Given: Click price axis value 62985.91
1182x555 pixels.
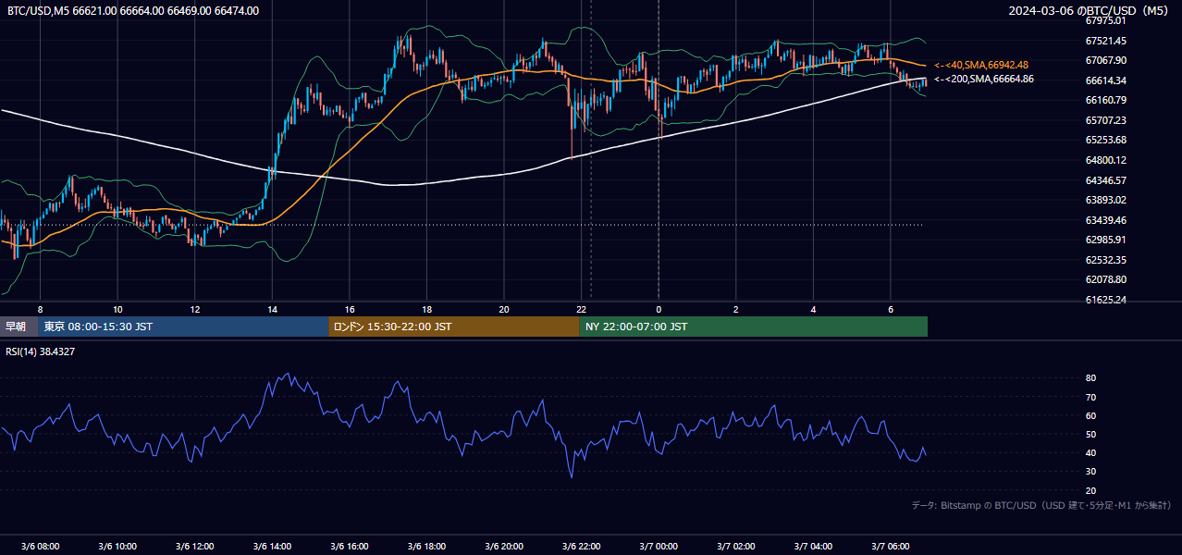Looking at the screenshot, I should 1105,240.
